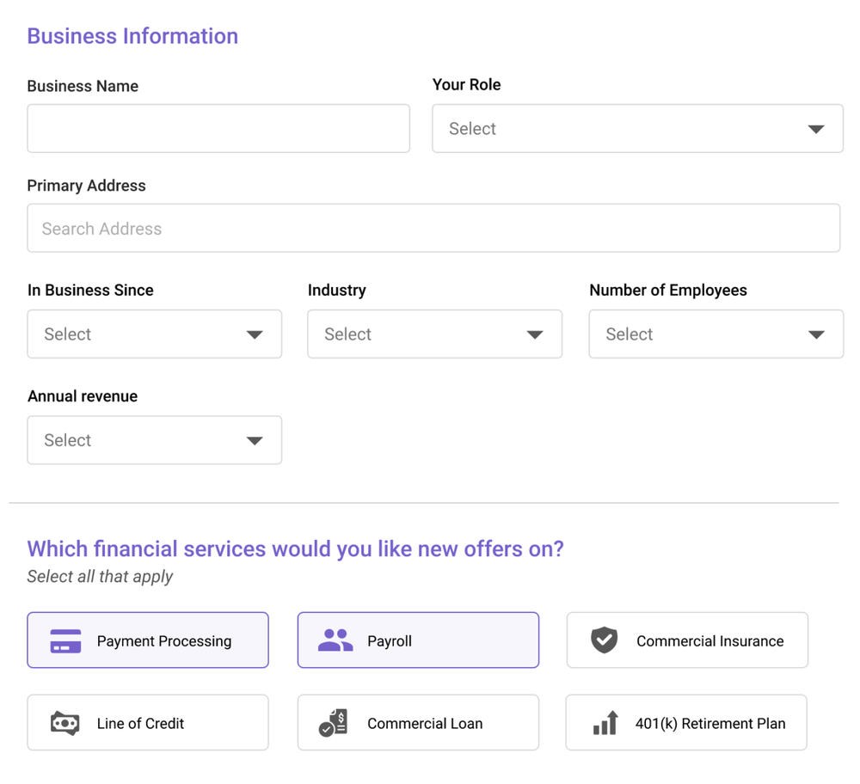Viewport: 860px width, 784px height.
Task: Select the Line of Credit option
Action: pyautogui.click(x=148, y=723)
